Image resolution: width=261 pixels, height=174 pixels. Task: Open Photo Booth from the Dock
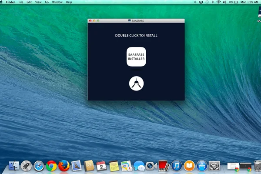click(x=164, y=166)
